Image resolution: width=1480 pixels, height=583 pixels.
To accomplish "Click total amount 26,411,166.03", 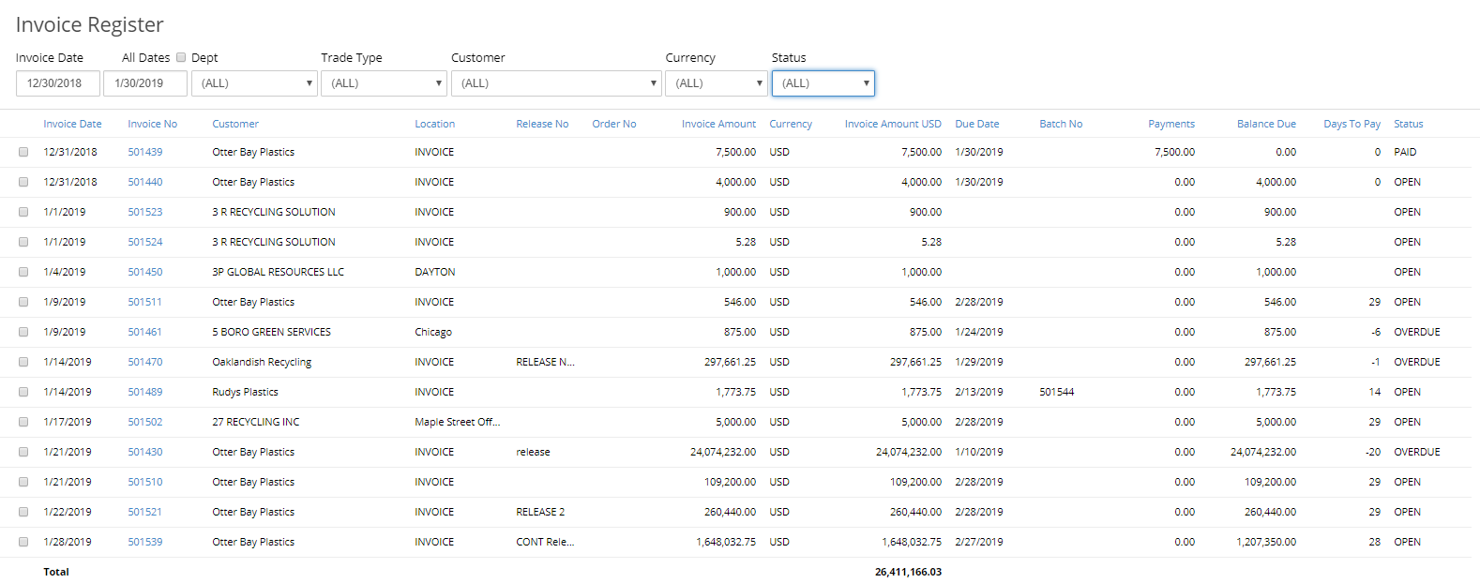I will tap(908, 572).
